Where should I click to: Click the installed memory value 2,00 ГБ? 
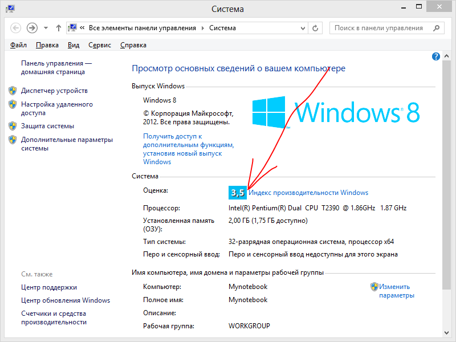click(268, 221)
